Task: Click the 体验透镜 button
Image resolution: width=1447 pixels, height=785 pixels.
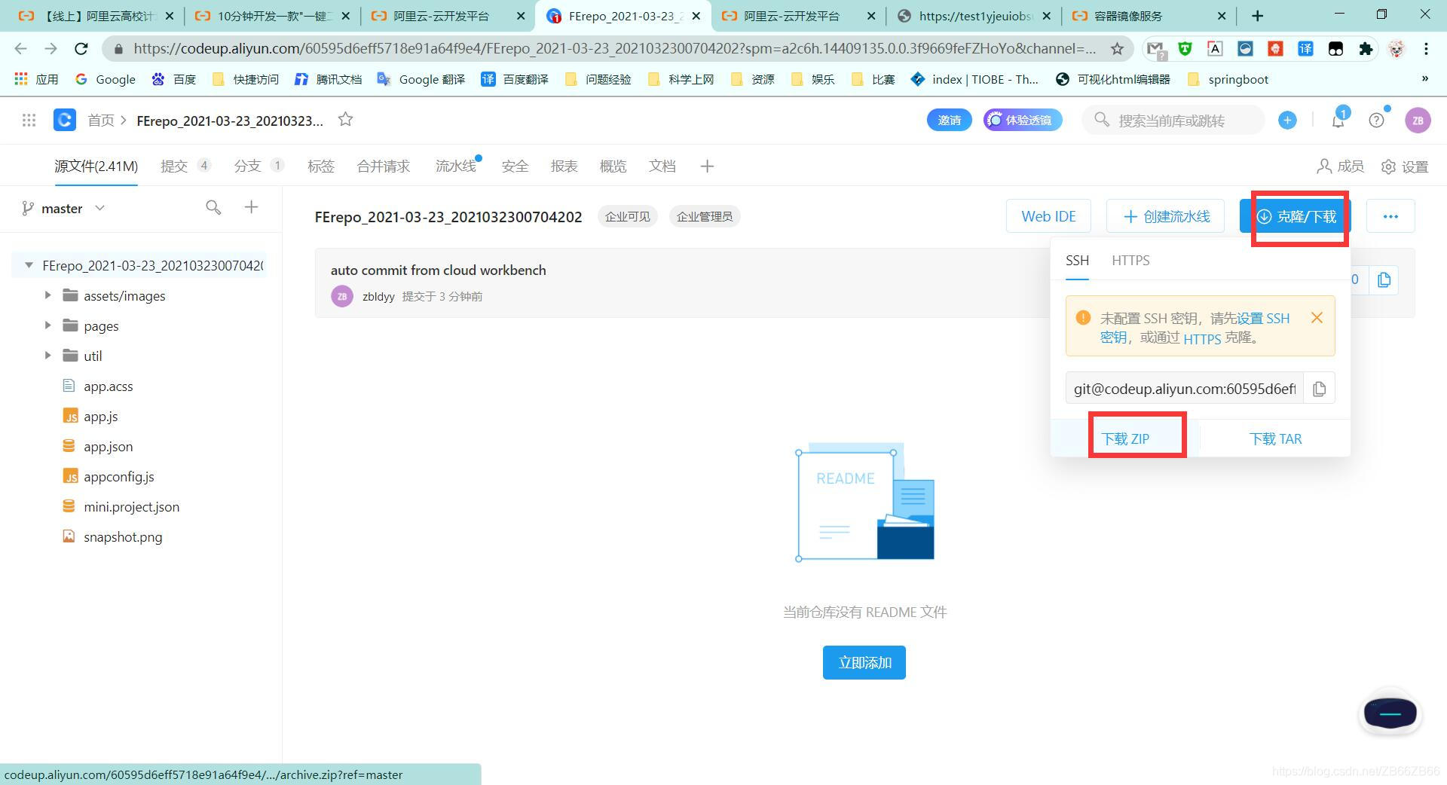Action: [x=1022, y=120]
